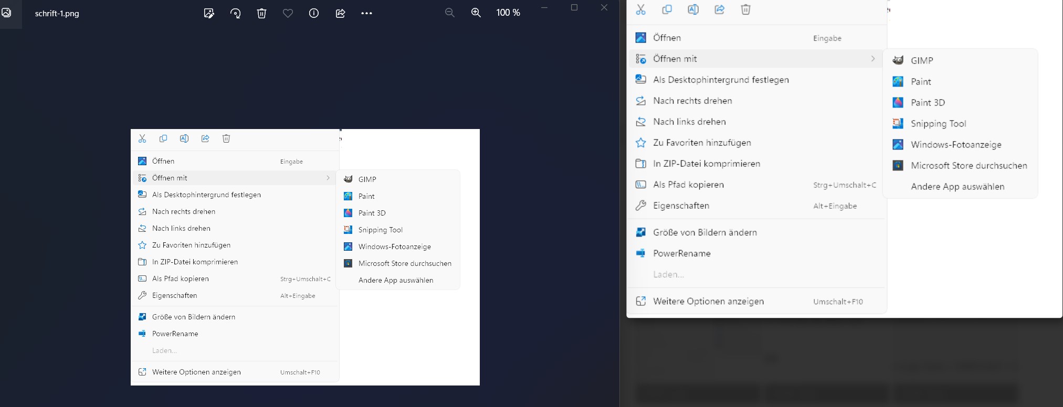Pick GIMP in the enlarged submenu

click(x=961, y=60)
